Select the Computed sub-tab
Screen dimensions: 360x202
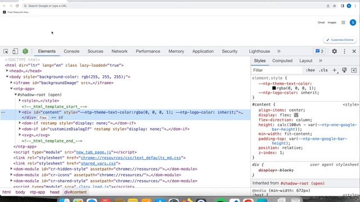pos(282,61)
